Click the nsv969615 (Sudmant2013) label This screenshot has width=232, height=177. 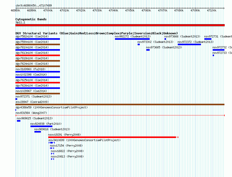point(35,118)
